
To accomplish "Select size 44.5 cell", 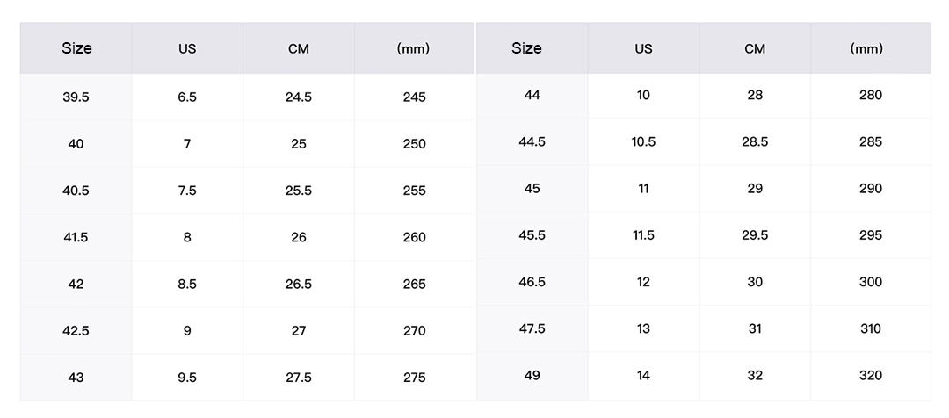I will 532,141.
